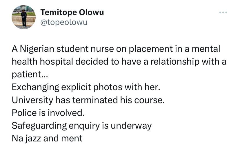This screenshot has width=240, height=151.
Task: Select the "Police is involved." sentence
Action: pyautogui.click(x=48, y=113)
